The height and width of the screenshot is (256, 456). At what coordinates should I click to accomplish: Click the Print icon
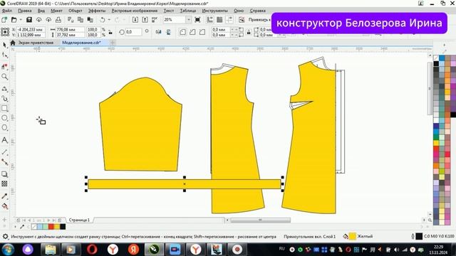coord(58,20)
